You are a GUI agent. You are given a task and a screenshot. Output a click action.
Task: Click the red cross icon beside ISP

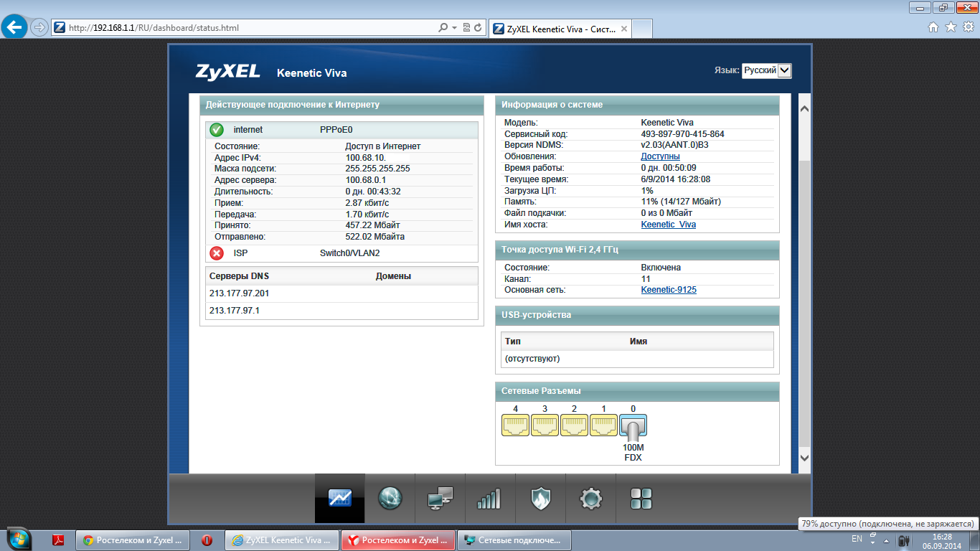click(x=217, y=253)
